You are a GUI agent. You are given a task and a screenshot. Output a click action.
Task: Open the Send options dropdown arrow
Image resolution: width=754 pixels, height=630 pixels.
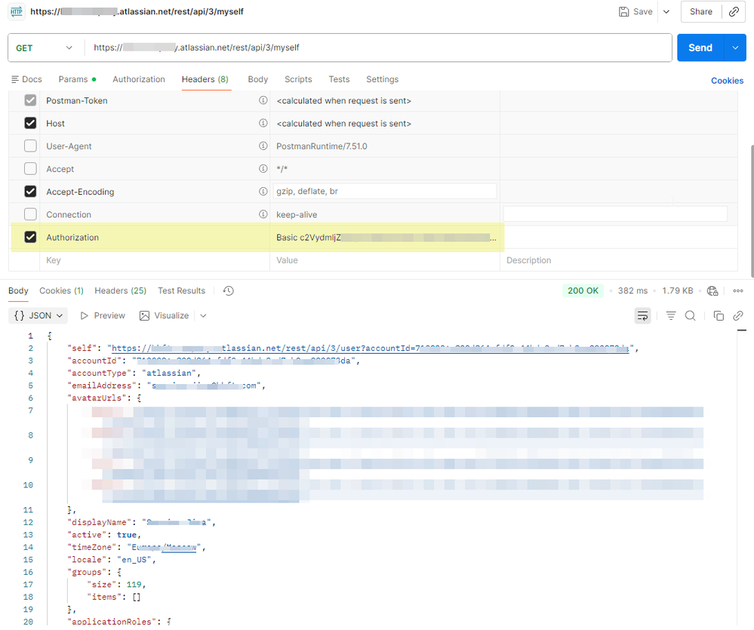coord(735,48)
